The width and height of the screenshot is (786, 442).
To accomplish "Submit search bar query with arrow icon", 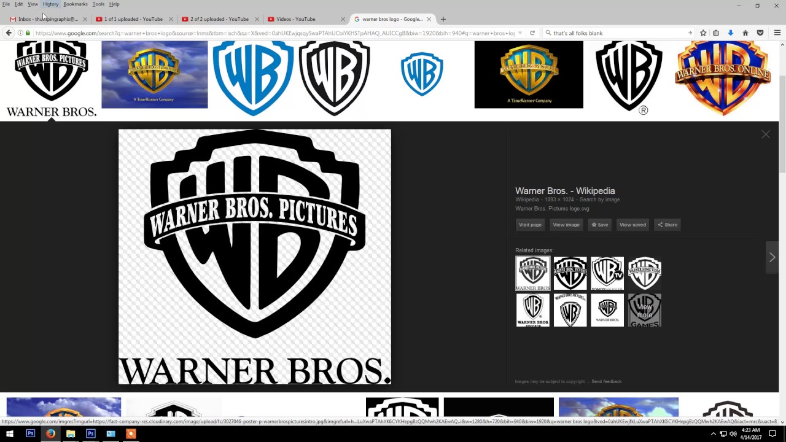I will coord(690,33).
